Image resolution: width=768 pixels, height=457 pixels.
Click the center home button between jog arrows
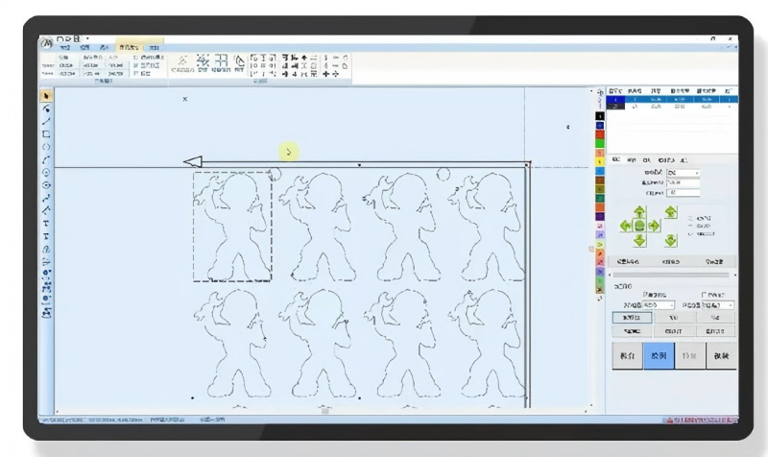pyautogui.click(x=640, y=226)
